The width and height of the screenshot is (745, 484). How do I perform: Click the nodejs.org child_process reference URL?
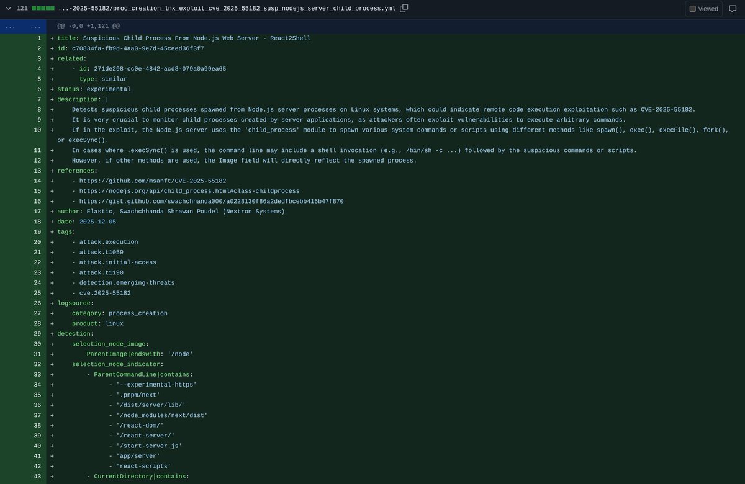(x=189, y=191)
